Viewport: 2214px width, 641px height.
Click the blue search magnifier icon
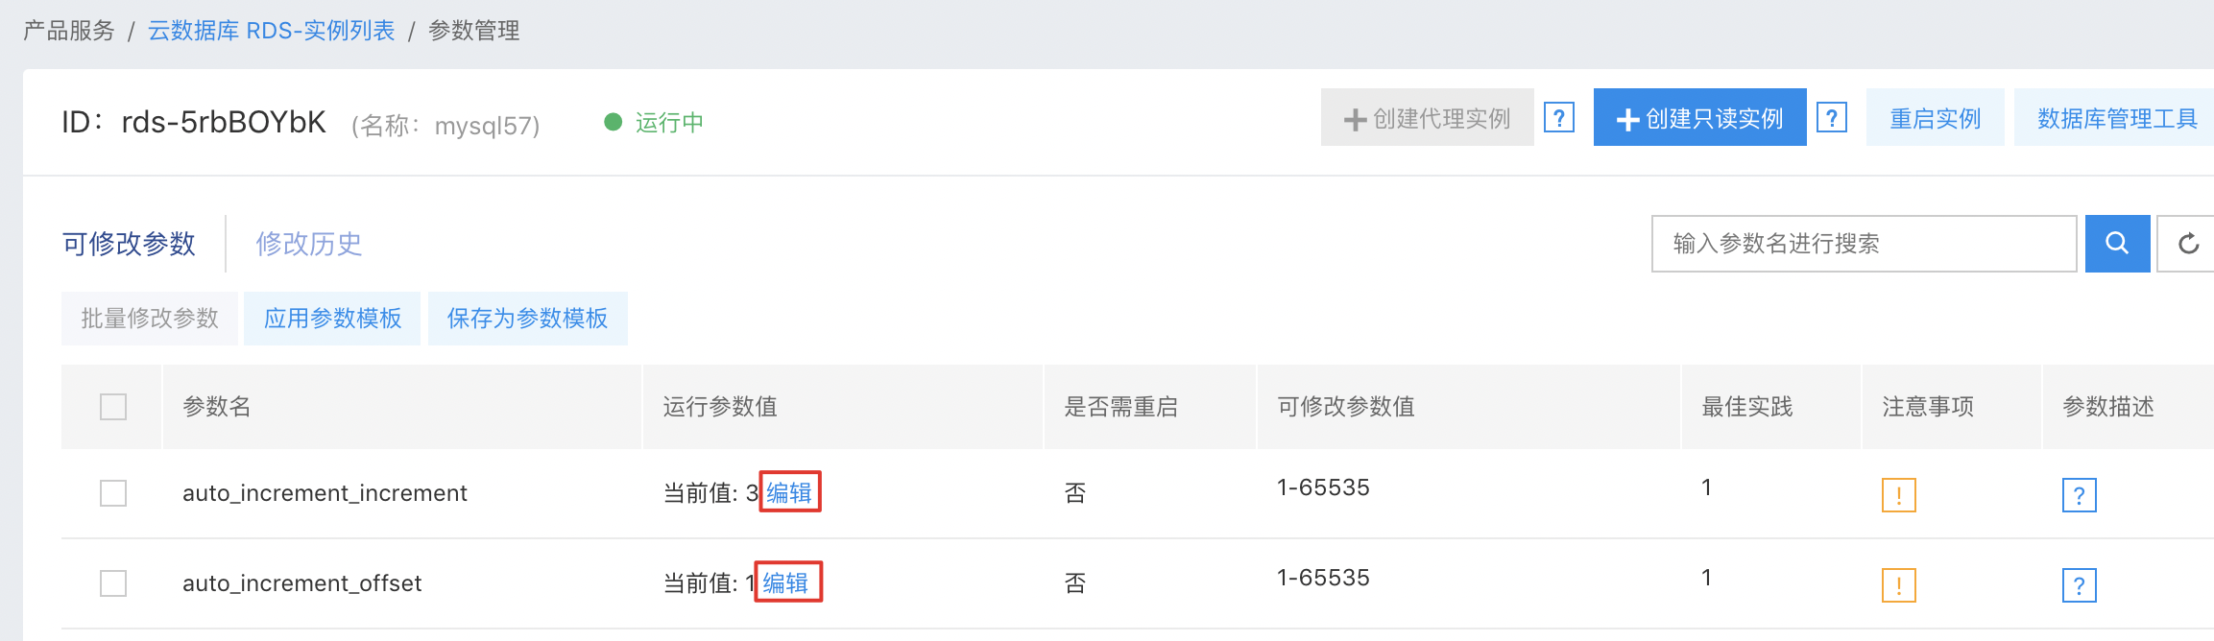pyautogui.click(x=2117, y=244)
